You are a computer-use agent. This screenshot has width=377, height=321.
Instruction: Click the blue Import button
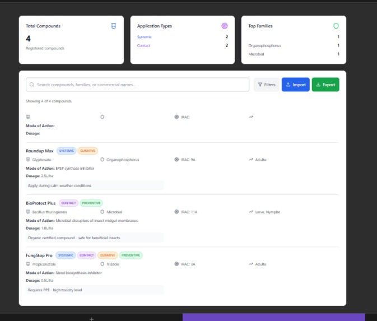pyautogui.click(x=295, y=85)
